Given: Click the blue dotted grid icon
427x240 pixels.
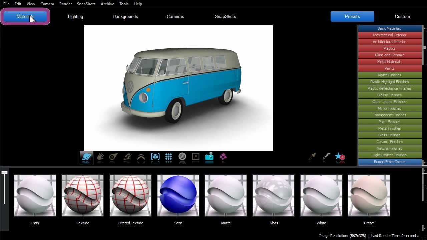Looking at the screenshot, I should [x=168, y=157].
